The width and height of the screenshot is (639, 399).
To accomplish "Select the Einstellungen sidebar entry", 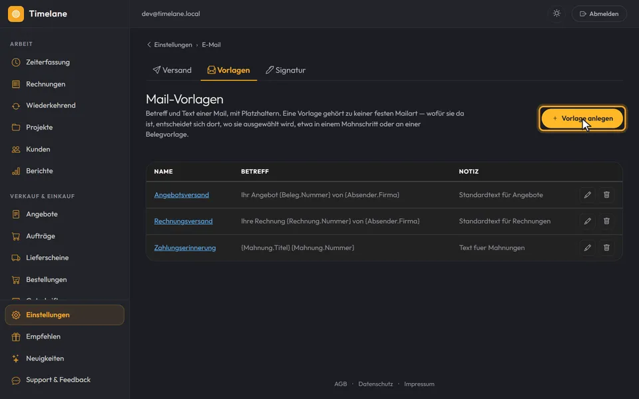I will click(x=65, y=315).
